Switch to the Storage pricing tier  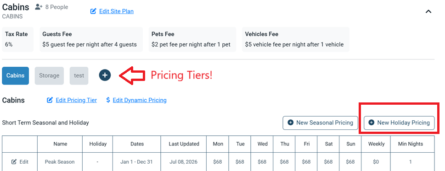point(49,76)
